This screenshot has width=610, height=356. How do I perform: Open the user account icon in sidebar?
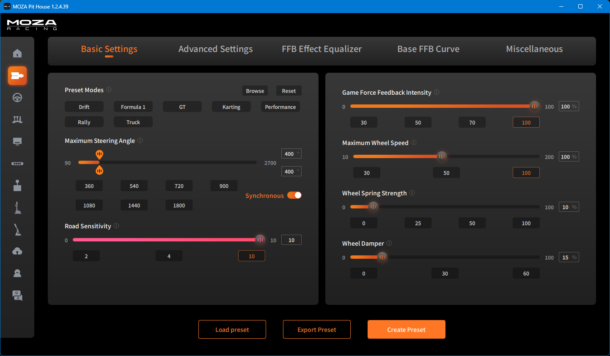(x=17, y=274)
